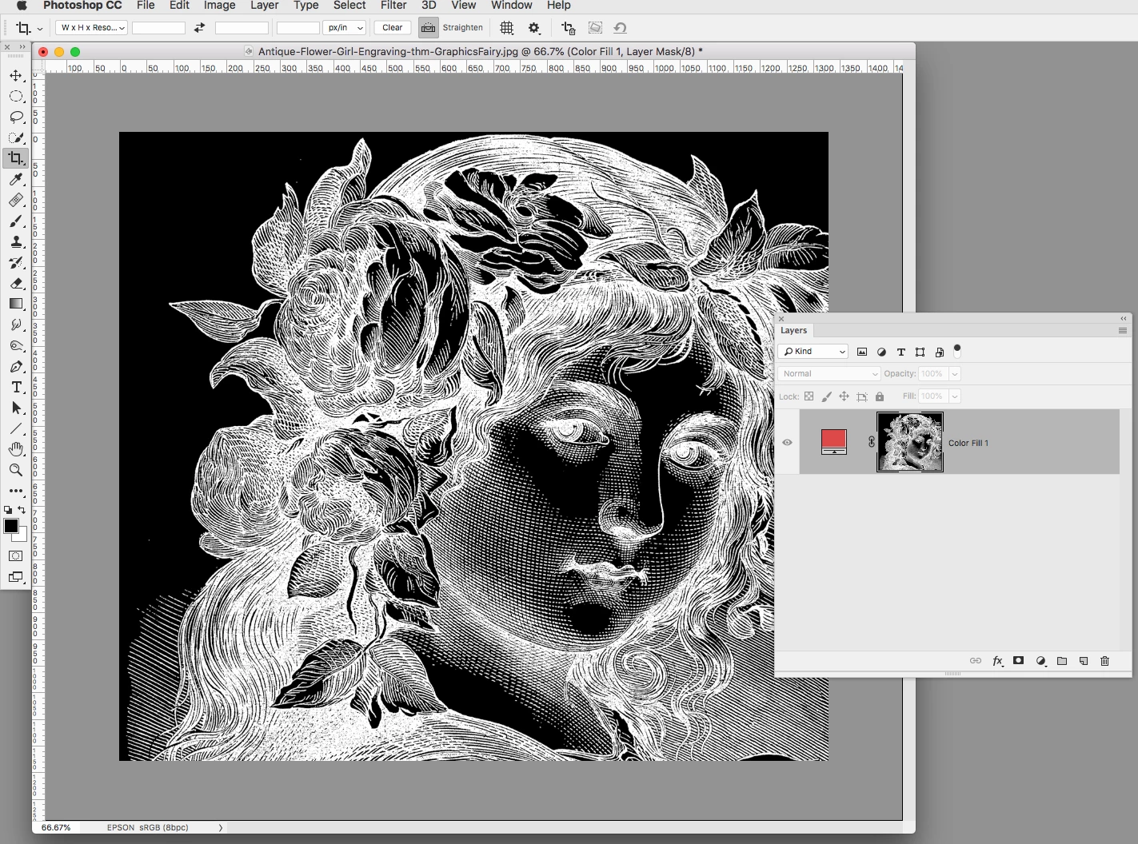Screen dimensions: 1138x844
Task: Select the Move tool
Action: coord(16,75)
